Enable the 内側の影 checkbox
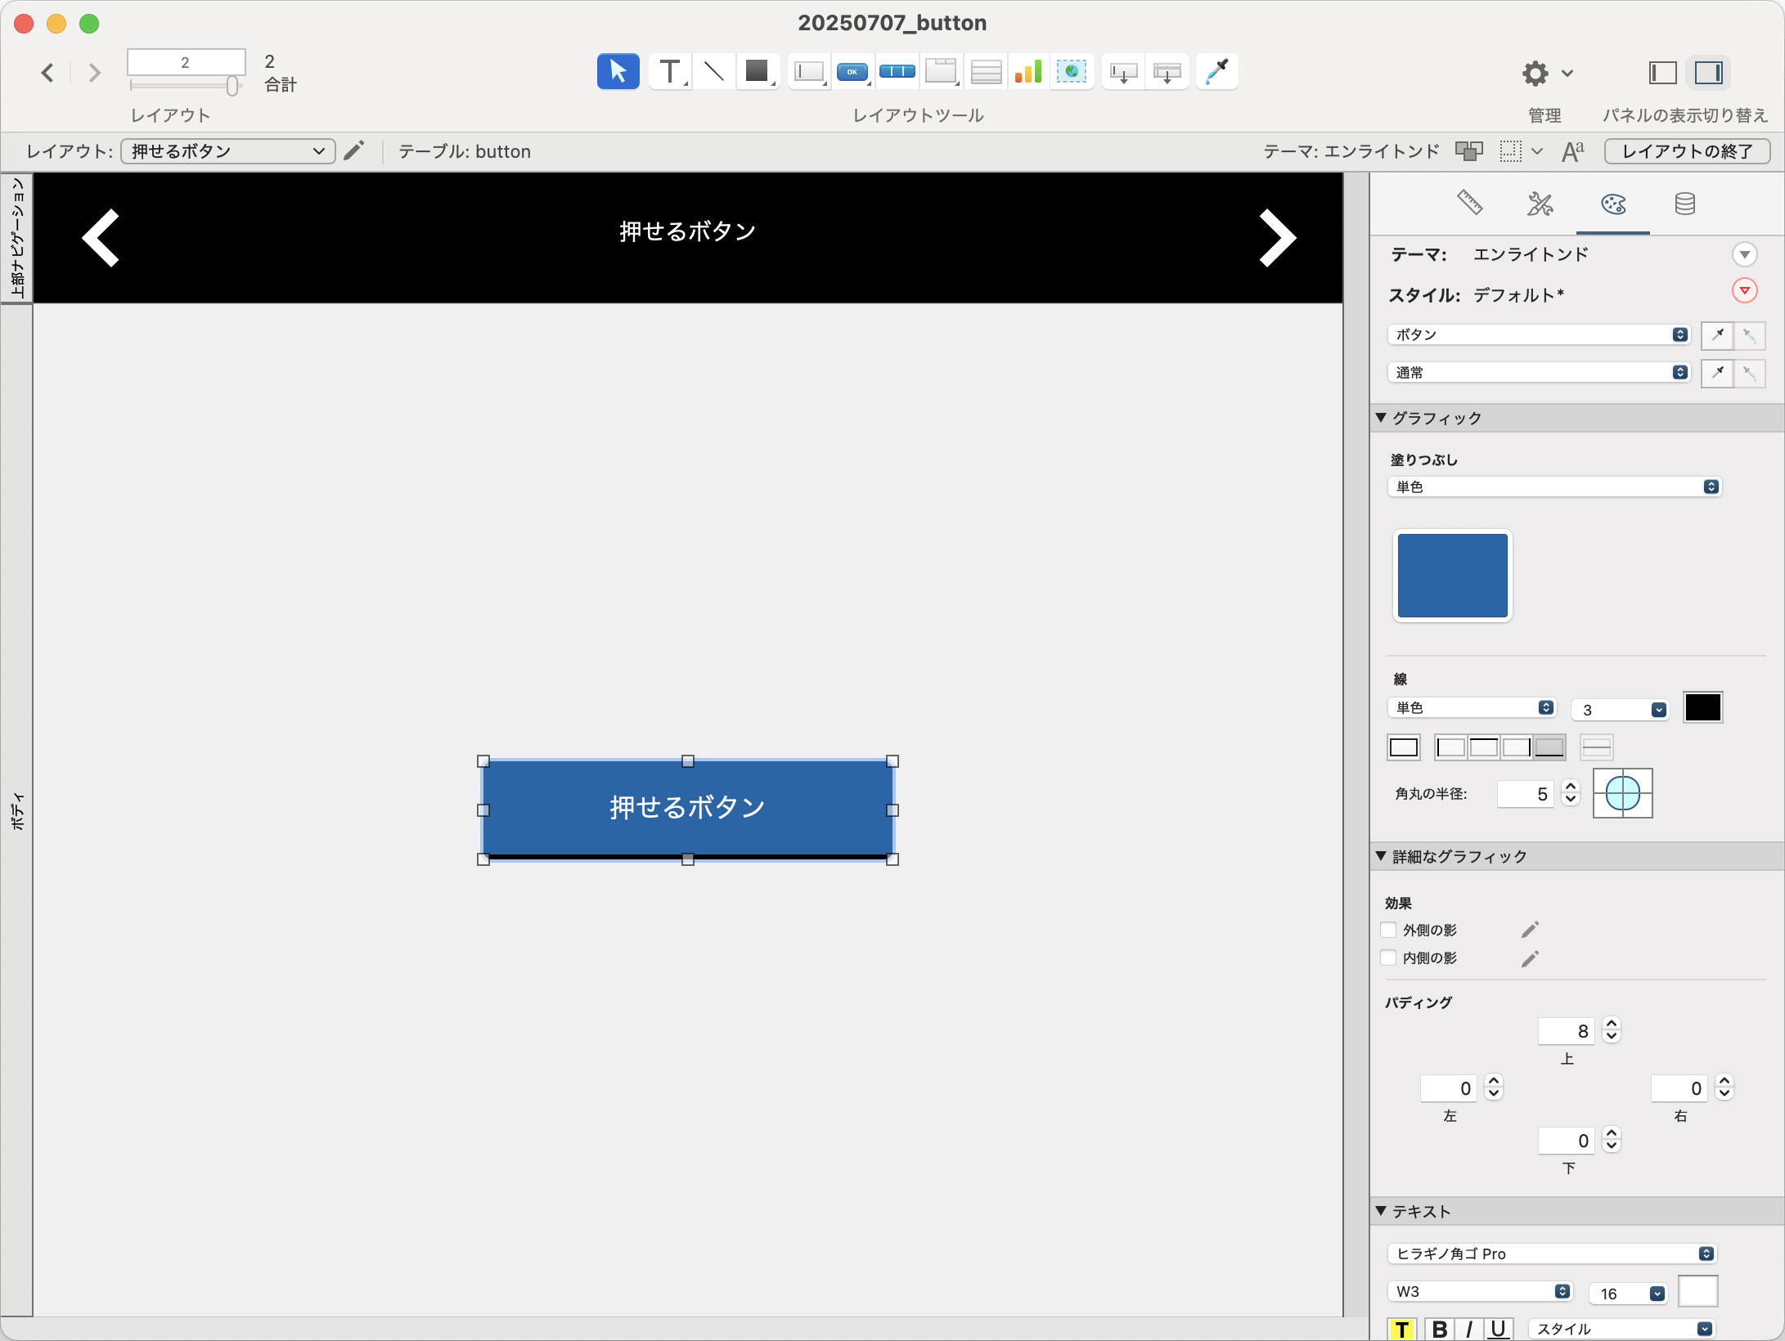Screen dimensions: 1785x1341 pyautogui.click(x=1388, y=958)
